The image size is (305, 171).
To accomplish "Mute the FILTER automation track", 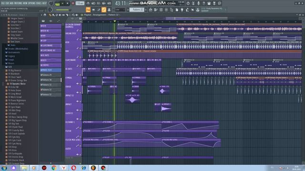I will [x=80, y=137].
